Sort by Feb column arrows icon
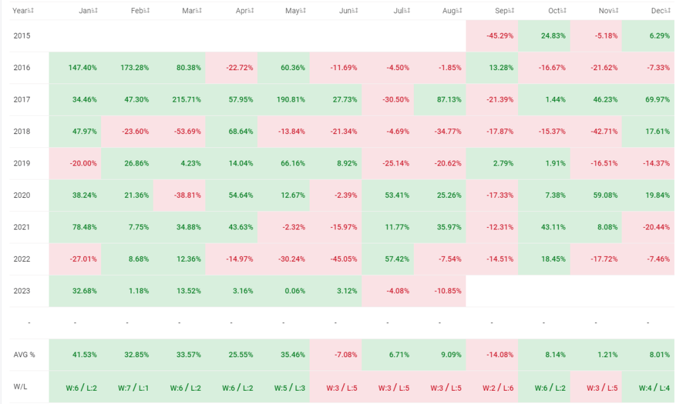 [x=147, y=11]
